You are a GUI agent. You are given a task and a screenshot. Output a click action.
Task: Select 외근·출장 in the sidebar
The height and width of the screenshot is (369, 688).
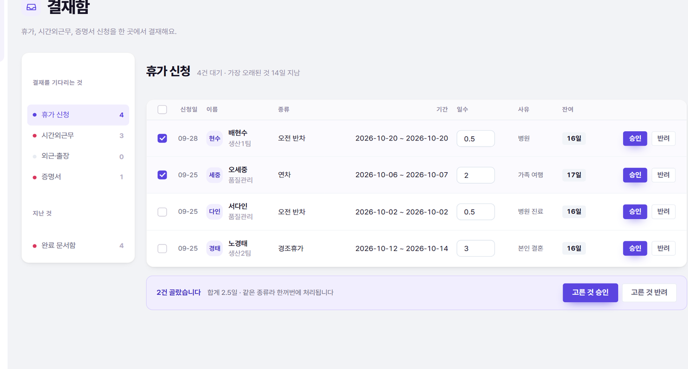[78, 156]
